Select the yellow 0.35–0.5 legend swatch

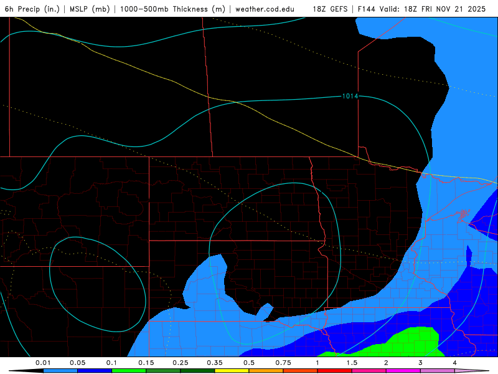[x=232, y=371]
